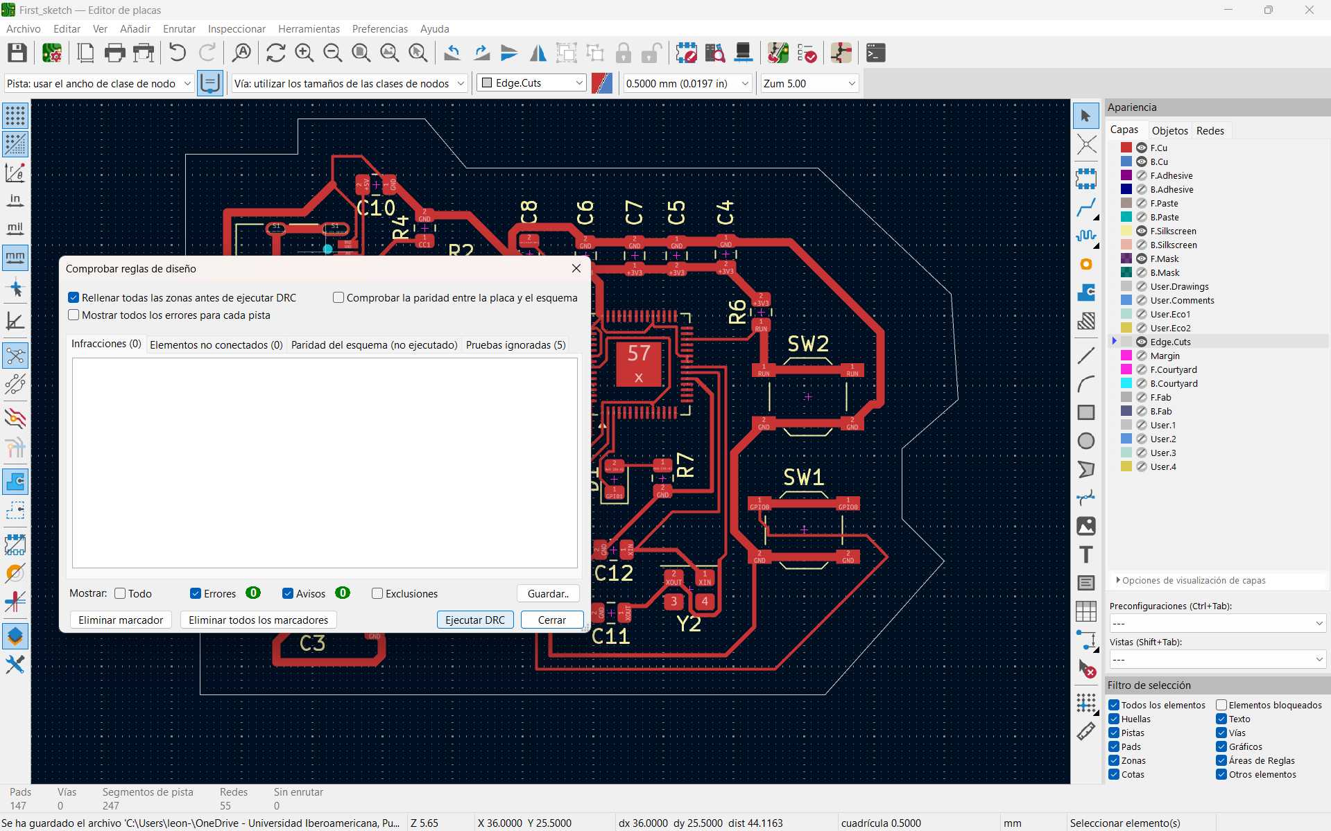
Task: Click the Zoom to Fit icon
Action: click(361, 53)
